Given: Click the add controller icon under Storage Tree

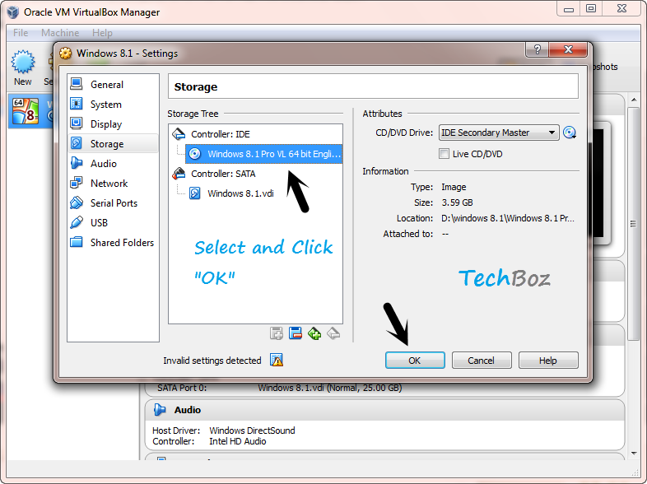Looking at the screenshot, I should click(x=277, y=333).
